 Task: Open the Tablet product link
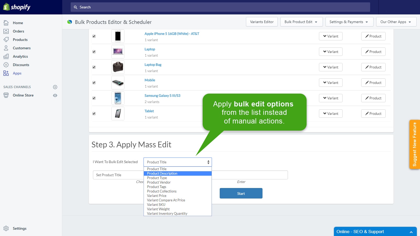pos(149,111)
